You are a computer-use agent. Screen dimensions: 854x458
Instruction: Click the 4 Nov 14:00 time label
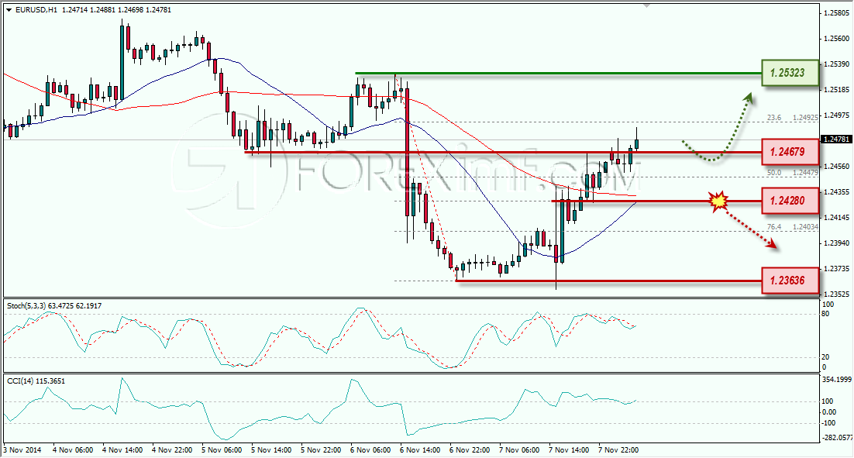click(122, 449)
